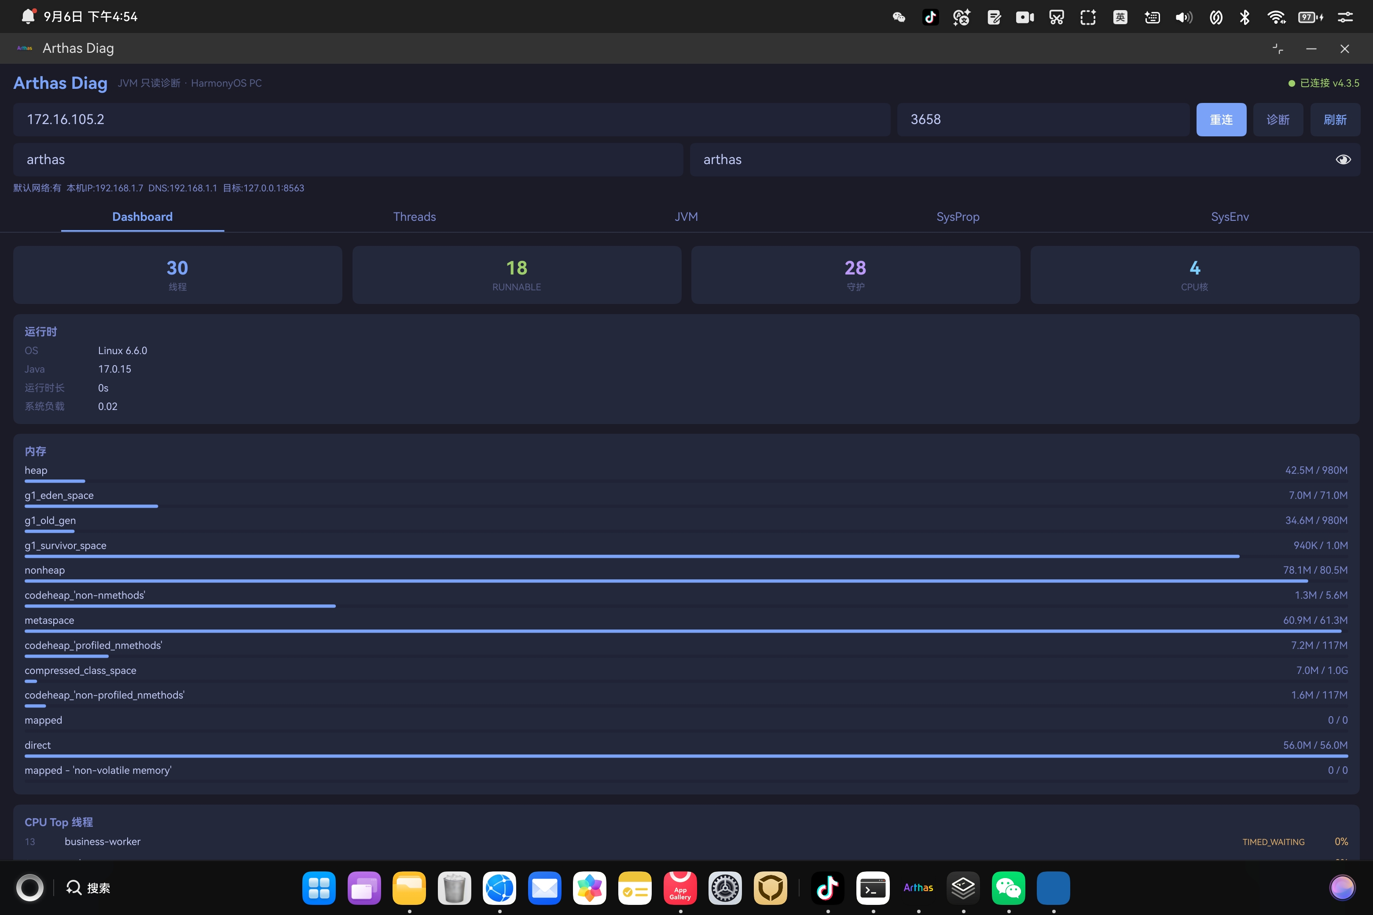The image size is (1373, 915).
Task: Click the host IP input field
Action: click(x=452, y=120)
